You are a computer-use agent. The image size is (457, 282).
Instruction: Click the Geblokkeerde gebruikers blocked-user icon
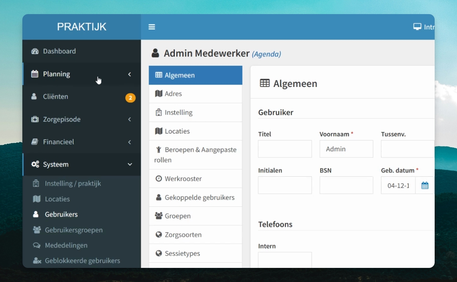coord(37,261)
